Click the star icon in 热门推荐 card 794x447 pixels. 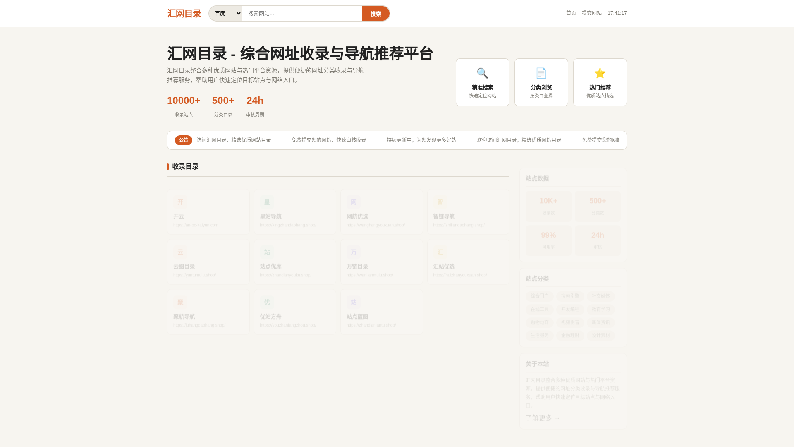pos(600,73)
